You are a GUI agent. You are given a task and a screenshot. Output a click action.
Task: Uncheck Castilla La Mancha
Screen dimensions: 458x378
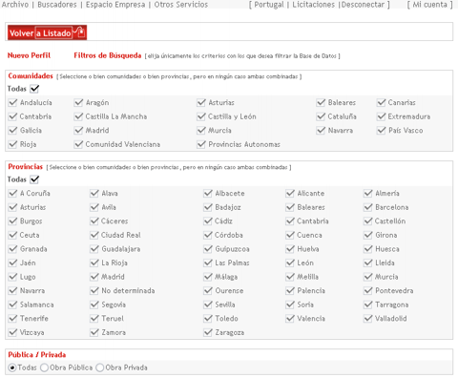coord(78,116)
